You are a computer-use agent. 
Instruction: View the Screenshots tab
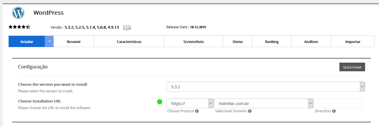(194, 42)
